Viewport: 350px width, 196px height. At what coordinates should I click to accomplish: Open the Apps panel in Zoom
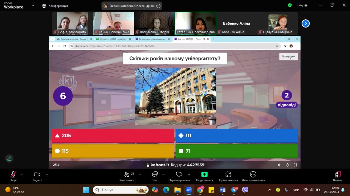[x=228, y=177]
